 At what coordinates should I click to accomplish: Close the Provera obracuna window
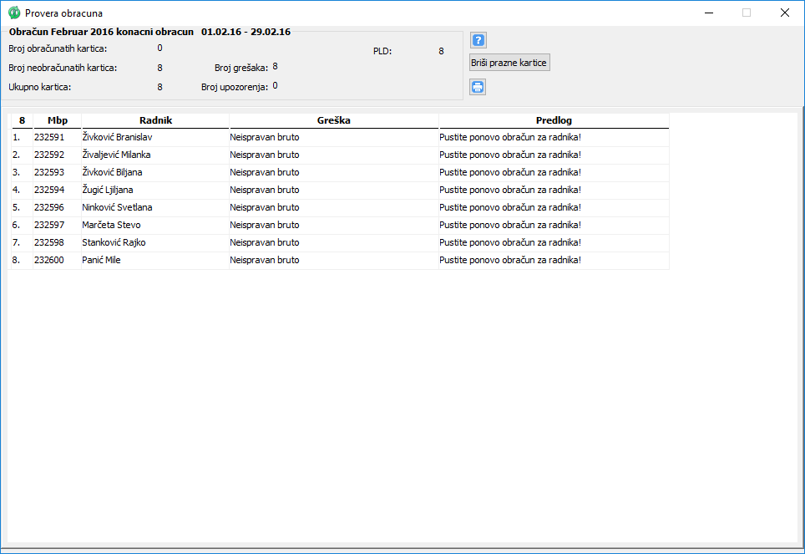pyautogui.click(x=784, y=13)
